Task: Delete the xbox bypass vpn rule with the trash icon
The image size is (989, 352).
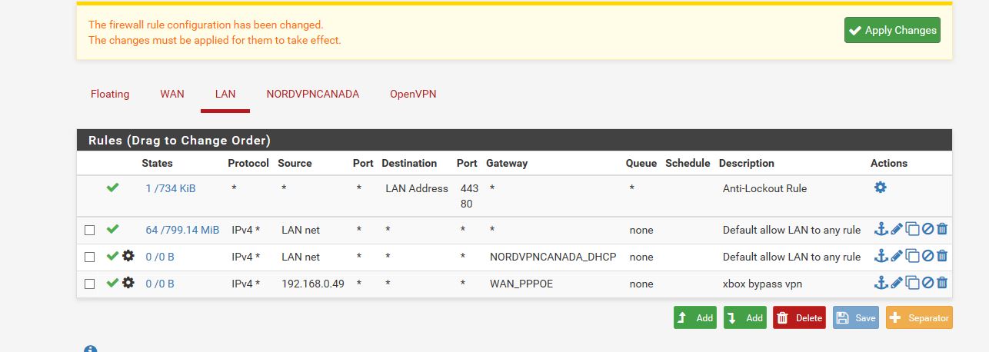Action: (x=942, y=284)
